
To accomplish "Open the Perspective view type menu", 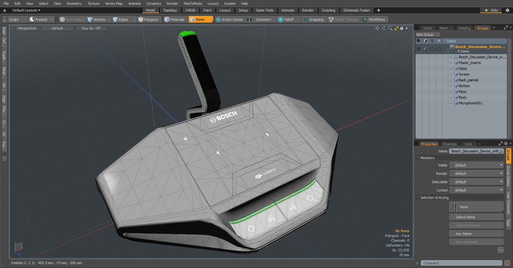I will point(27,28).
